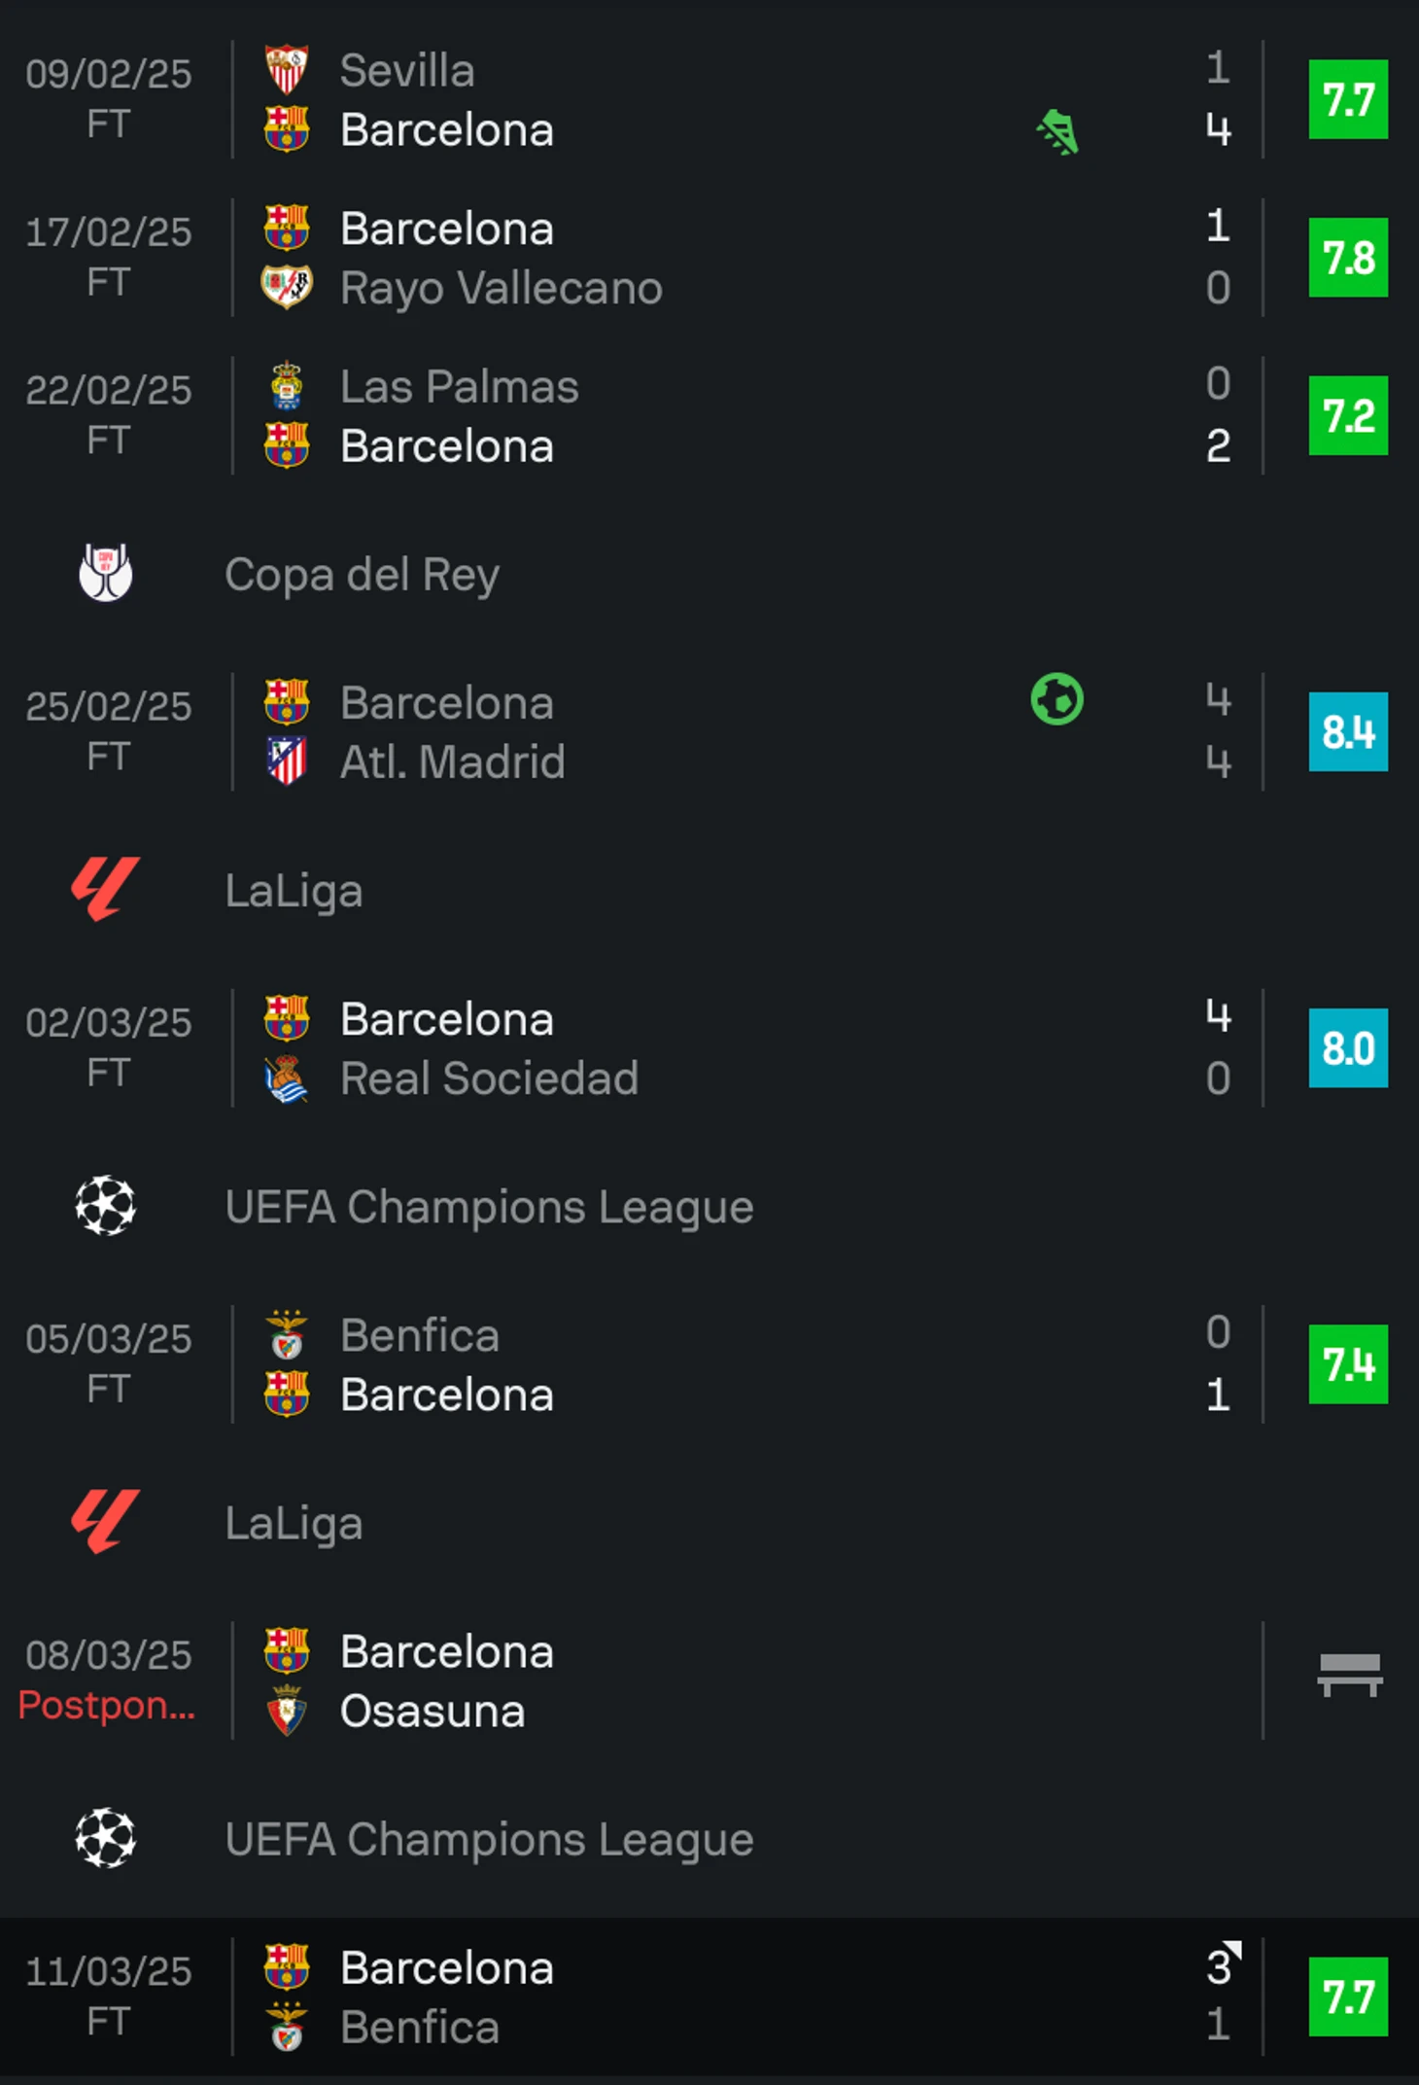The height and width of the screenshot is (2085, 1419).
Task: Click the 8.4 rating badge
Action: pos(1348,731)
